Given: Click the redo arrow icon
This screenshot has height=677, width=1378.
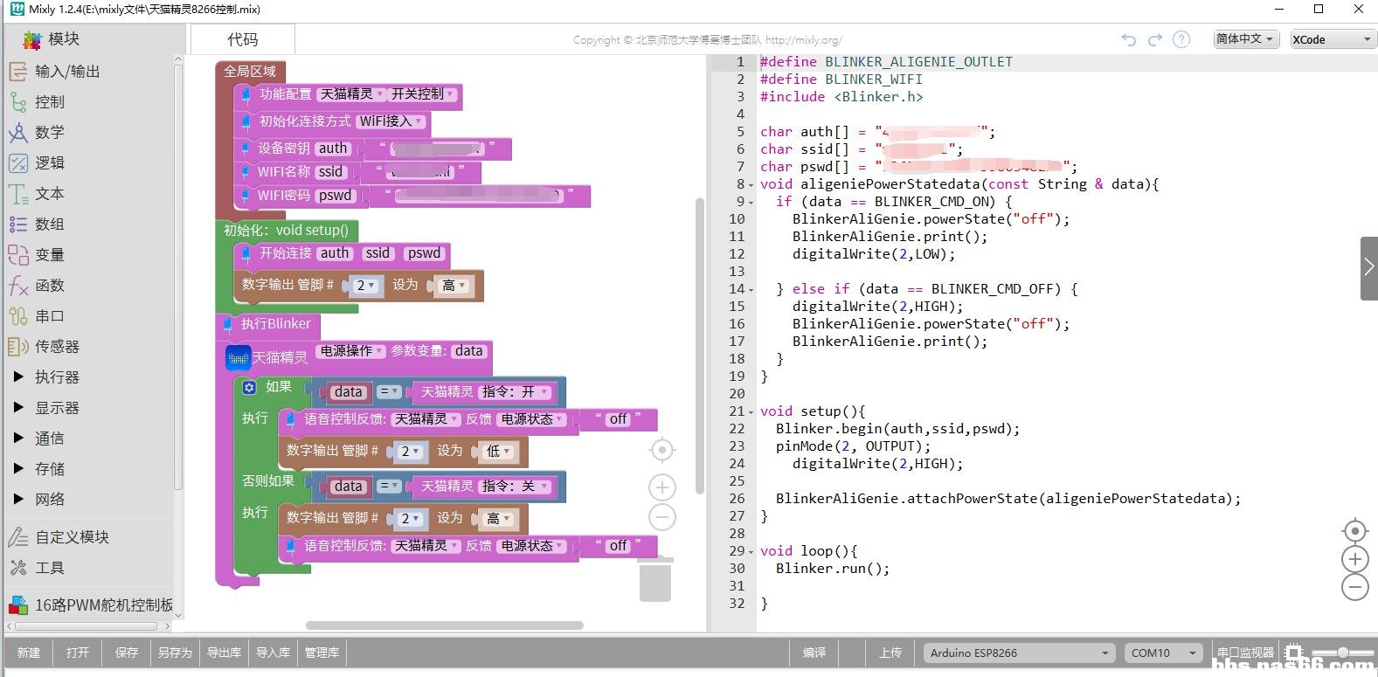Looking at the screenshot, I should coord(1155,40).
